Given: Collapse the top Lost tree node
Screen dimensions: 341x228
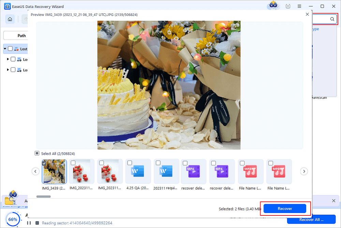Looking at the screenshot, I should (5, 49).
